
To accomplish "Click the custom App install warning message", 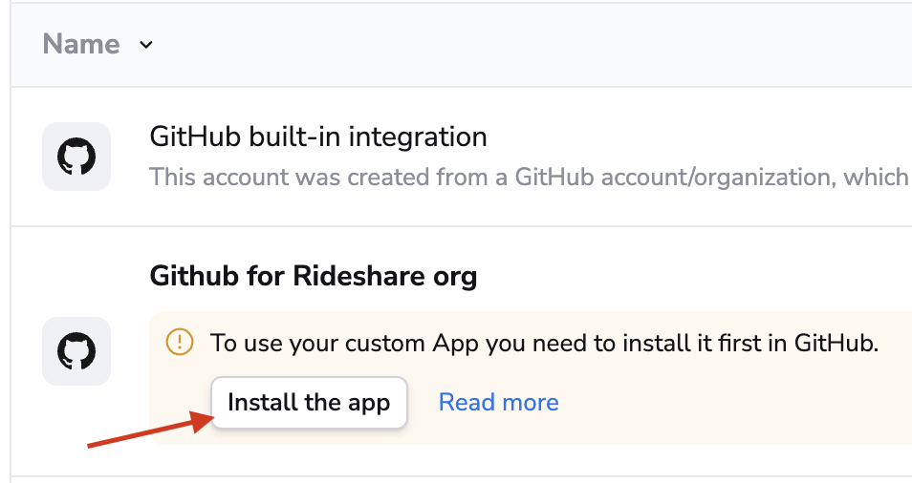I will coord(544,343).
